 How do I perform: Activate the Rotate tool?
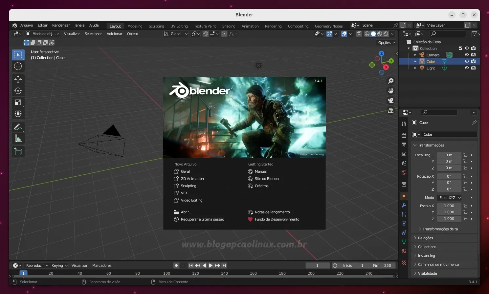pyautogui.click(x=18, y=91)
